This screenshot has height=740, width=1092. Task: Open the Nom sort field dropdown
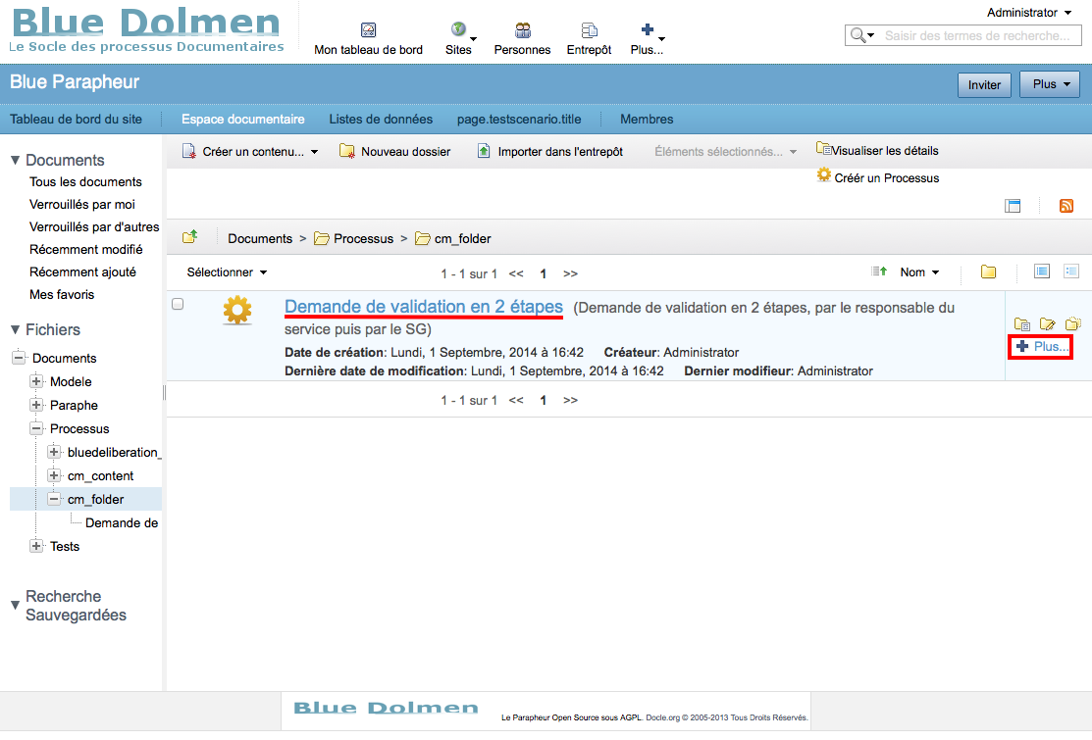919,271
